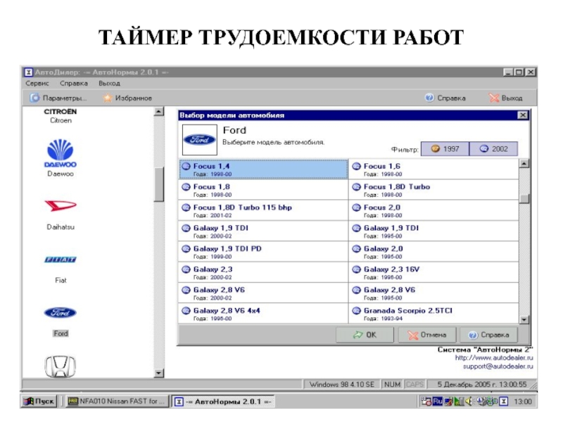Click the model list scrollbar thumb
Viewport: 563px width, 422px height.
(524, 199)
